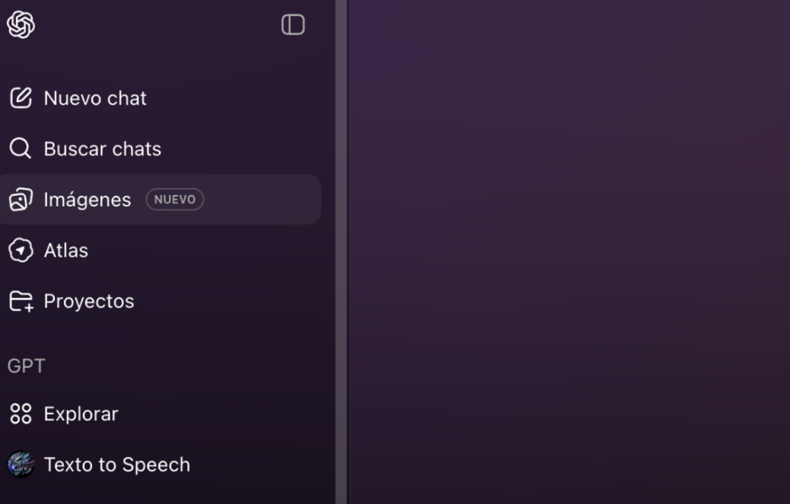Click the NUEVO badge next to Imágenes

tap(175, 199)
